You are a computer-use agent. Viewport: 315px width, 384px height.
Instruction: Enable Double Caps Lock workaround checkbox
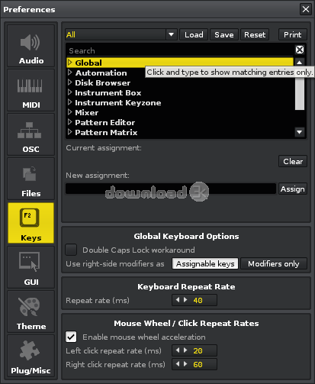point(71,250)
